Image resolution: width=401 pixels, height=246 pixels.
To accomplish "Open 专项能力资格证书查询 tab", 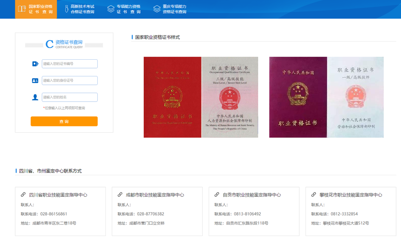I will coord(124,9).
